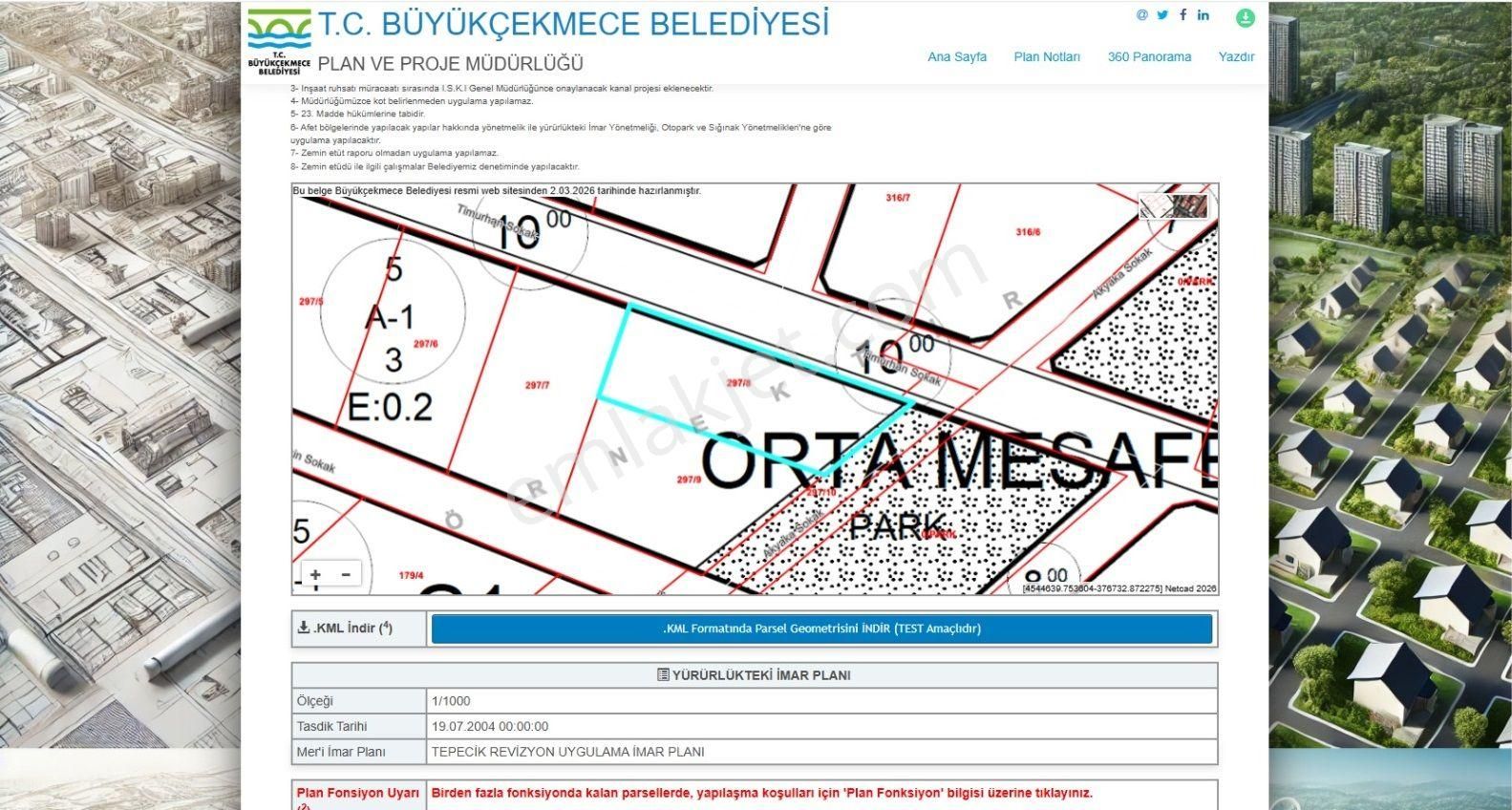Click the E:0.2 label on the map
This screenshot has height=810, width=1512.
tap(390, 408)
